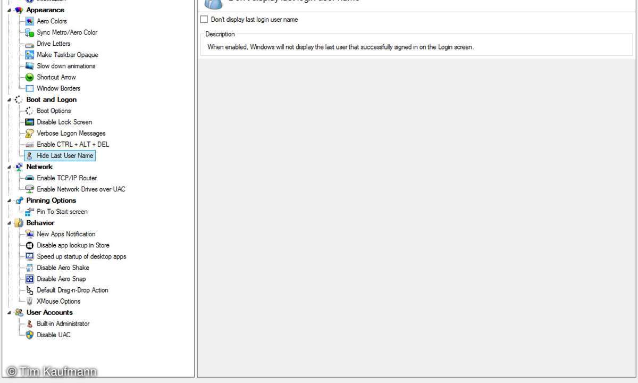This screenshot has width=638, height=383.
Task: Open the Disable Aero Snap text entry
Action: click(61, 279)
